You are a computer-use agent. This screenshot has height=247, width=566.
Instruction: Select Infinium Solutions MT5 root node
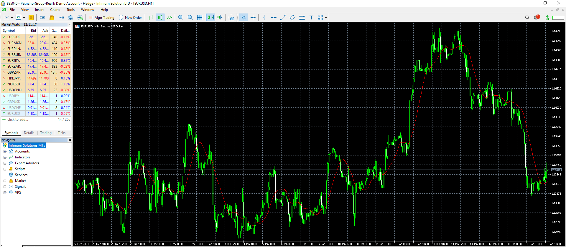pos(27,145)
